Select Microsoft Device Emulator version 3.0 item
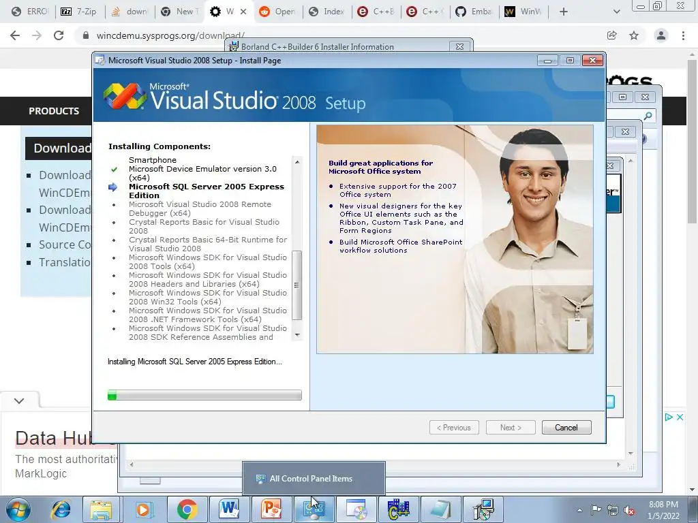The width and height of the screenshot is (698, 523). [202, 173]
